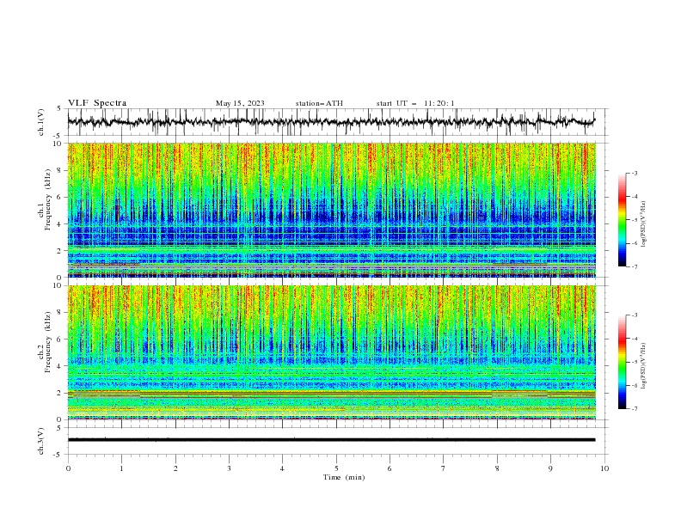Click the time axis tick label "3"
This screenshot has width=681, height=526.
pos(229,468)
